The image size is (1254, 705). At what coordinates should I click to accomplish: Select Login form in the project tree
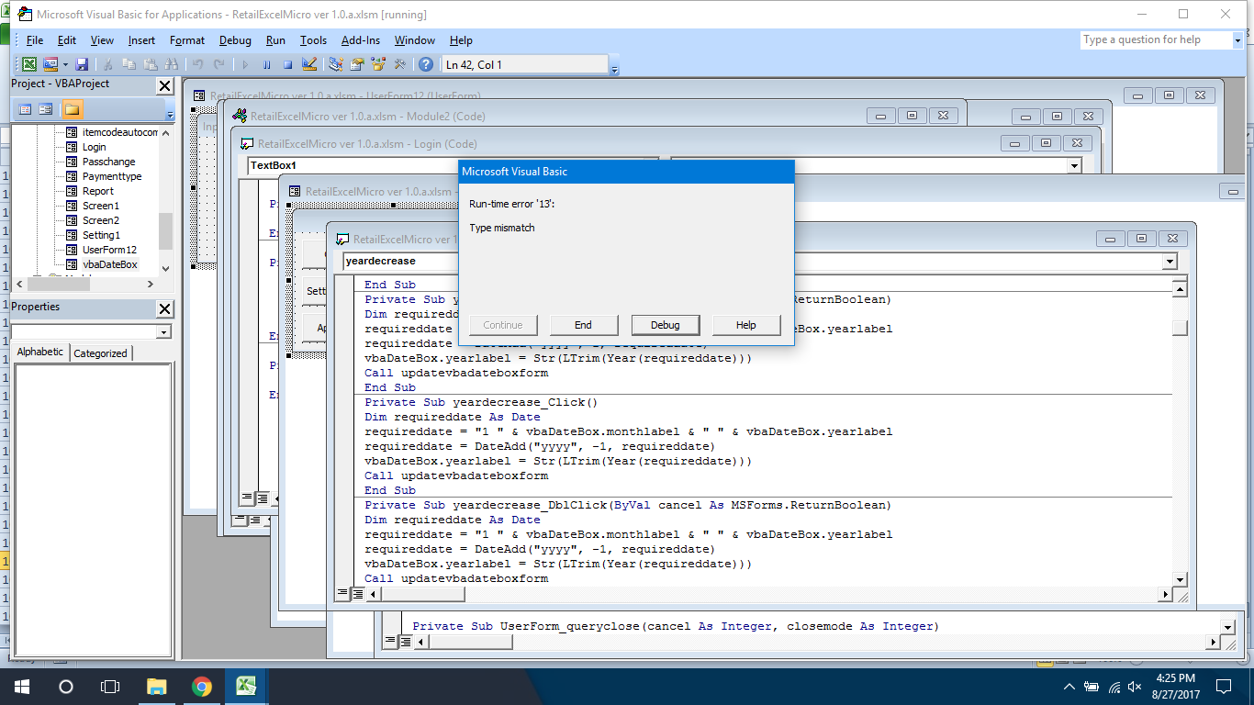coord(94,147)
